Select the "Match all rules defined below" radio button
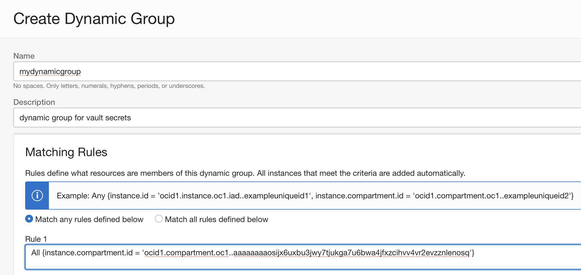The image size is (581, 275). pyautogui.click(x=159, y=219)
